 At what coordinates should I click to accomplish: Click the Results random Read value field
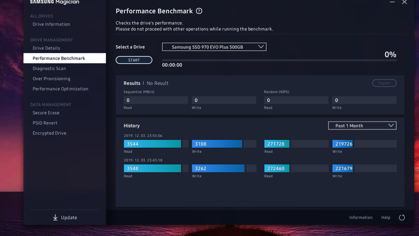coord(296,100)
